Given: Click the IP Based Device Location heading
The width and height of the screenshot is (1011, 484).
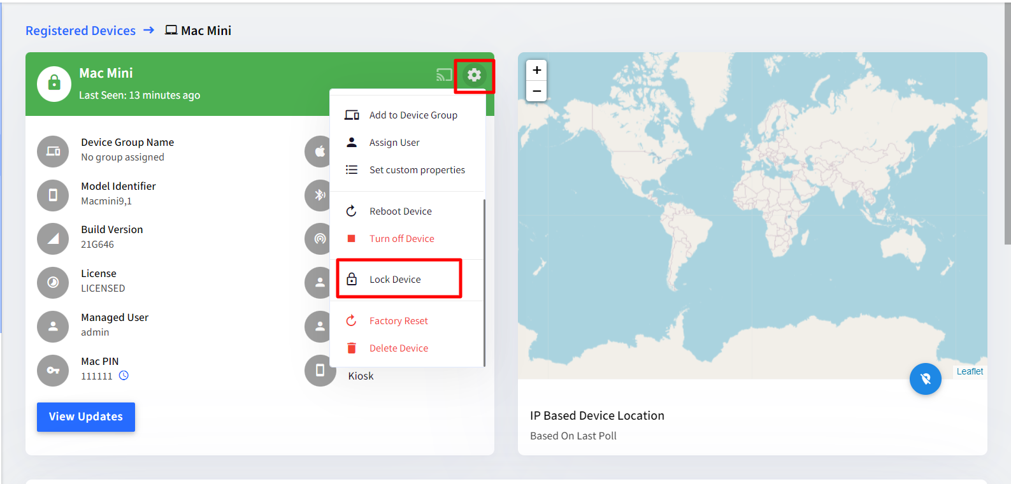Looking at the screenshot, I should pos(597,416).
